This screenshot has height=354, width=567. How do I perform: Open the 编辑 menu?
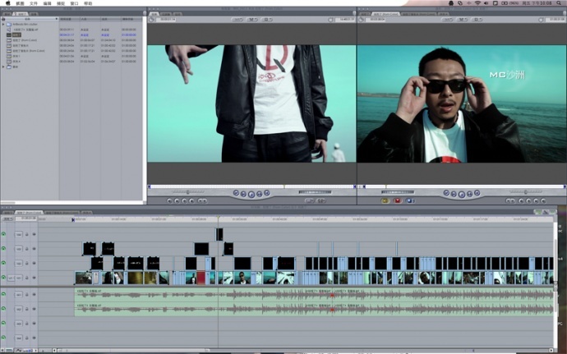[48, 3]
